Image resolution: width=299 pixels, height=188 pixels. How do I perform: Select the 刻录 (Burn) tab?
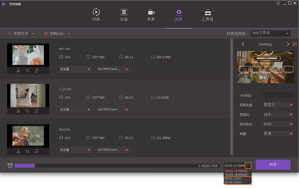tap(179, 15)
